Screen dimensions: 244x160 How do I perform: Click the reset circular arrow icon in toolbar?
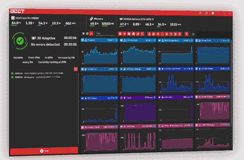(x=193, y=34)
